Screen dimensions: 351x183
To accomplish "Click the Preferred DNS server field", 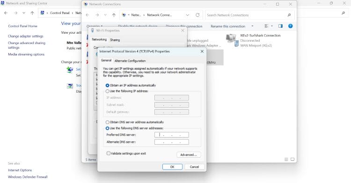I will coord(171,135).
